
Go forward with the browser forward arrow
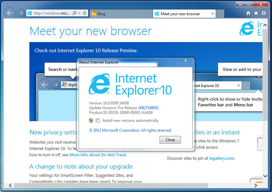21,13
